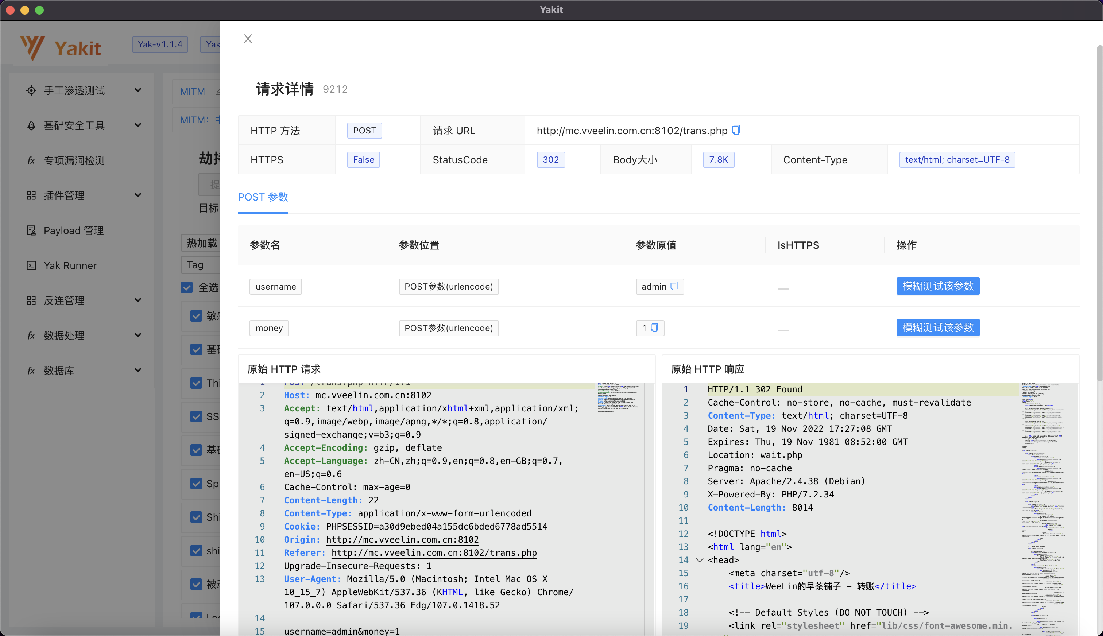Viewport: 1103px width, 636px height.
Task: Click the response editor minimap
Action: tap(1043, 509)
